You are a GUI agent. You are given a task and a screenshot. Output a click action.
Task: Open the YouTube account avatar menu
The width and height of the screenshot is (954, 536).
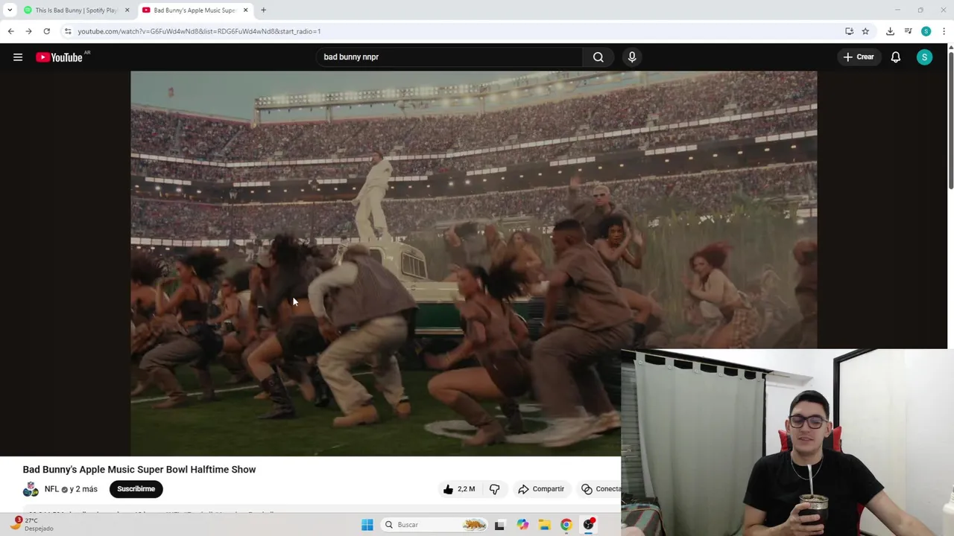[924, 57]
